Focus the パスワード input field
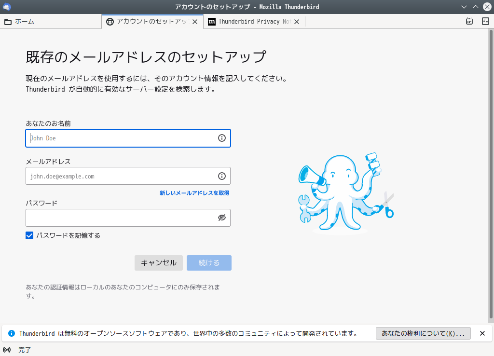494x356 pixels. [128, 218]
